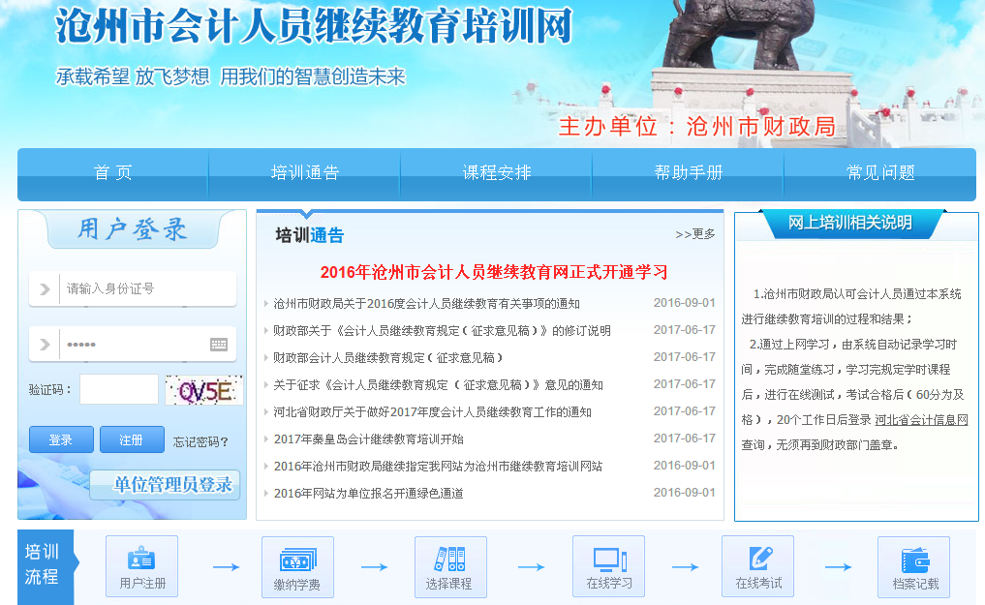The width and height of the screenshot is (985, 605).
Task: Click the 忘记密码? link
Action: (x=200, y=441)
